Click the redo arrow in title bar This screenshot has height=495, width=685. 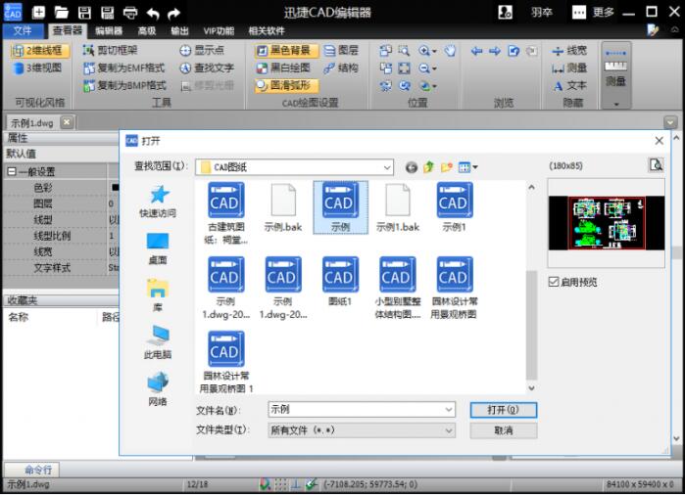173,13
